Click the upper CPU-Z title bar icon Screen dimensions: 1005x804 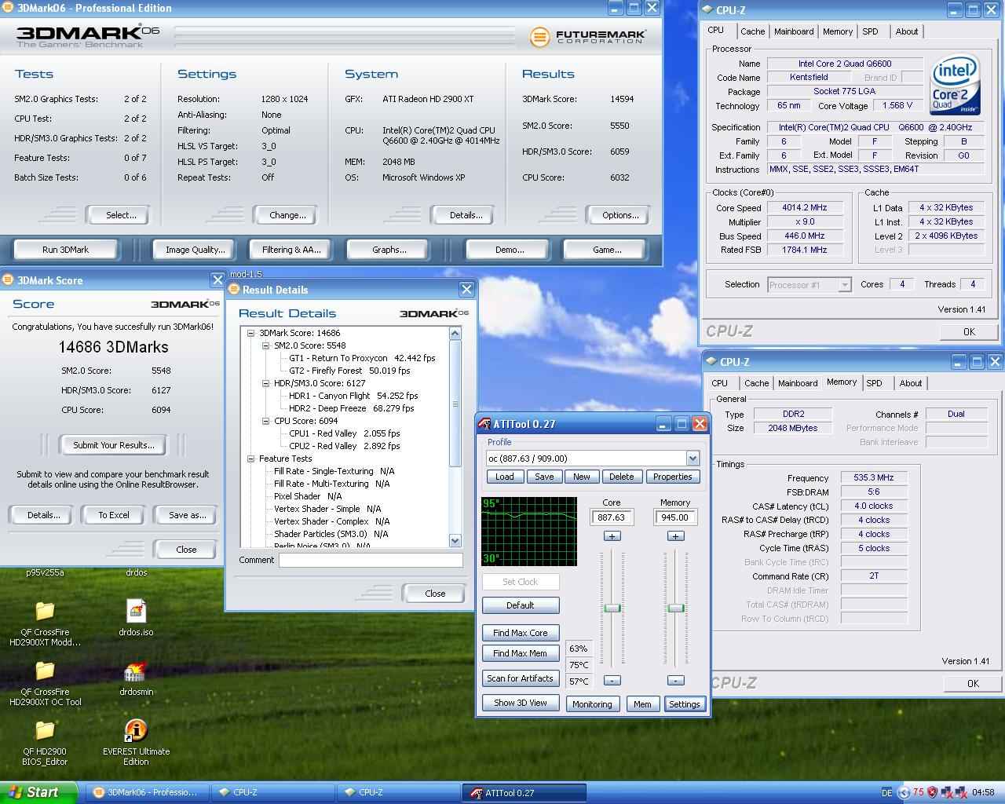pyautogui.click(x=708, y=10)
